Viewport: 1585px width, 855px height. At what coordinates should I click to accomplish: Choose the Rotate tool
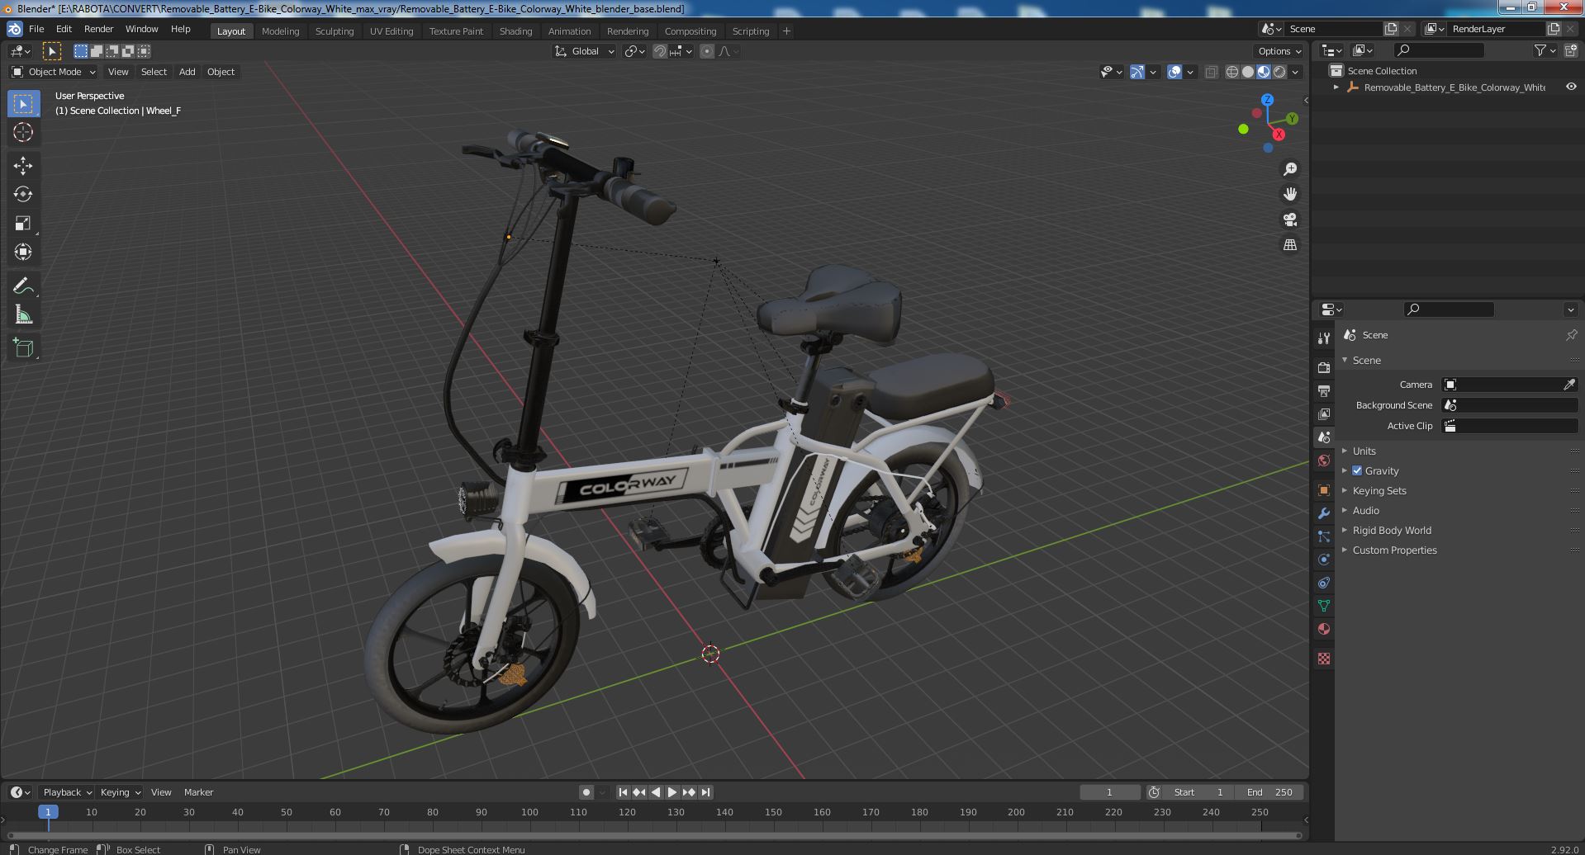[x=23, y=195]
